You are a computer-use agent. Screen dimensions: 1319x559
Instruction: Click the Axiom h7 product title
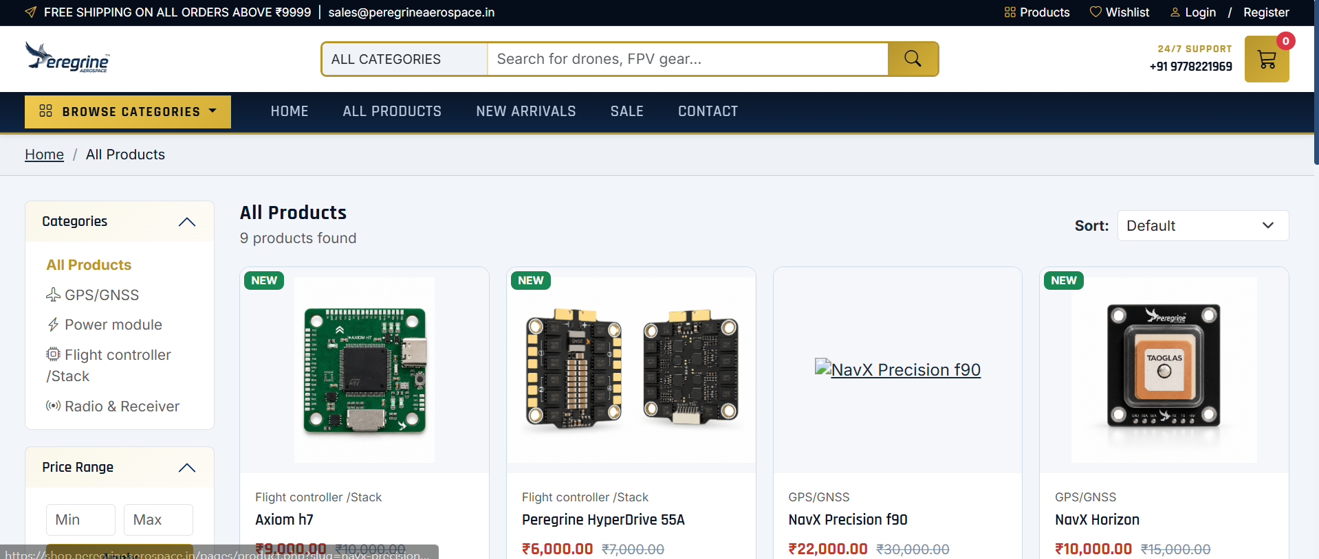click(x=284, y=520)
